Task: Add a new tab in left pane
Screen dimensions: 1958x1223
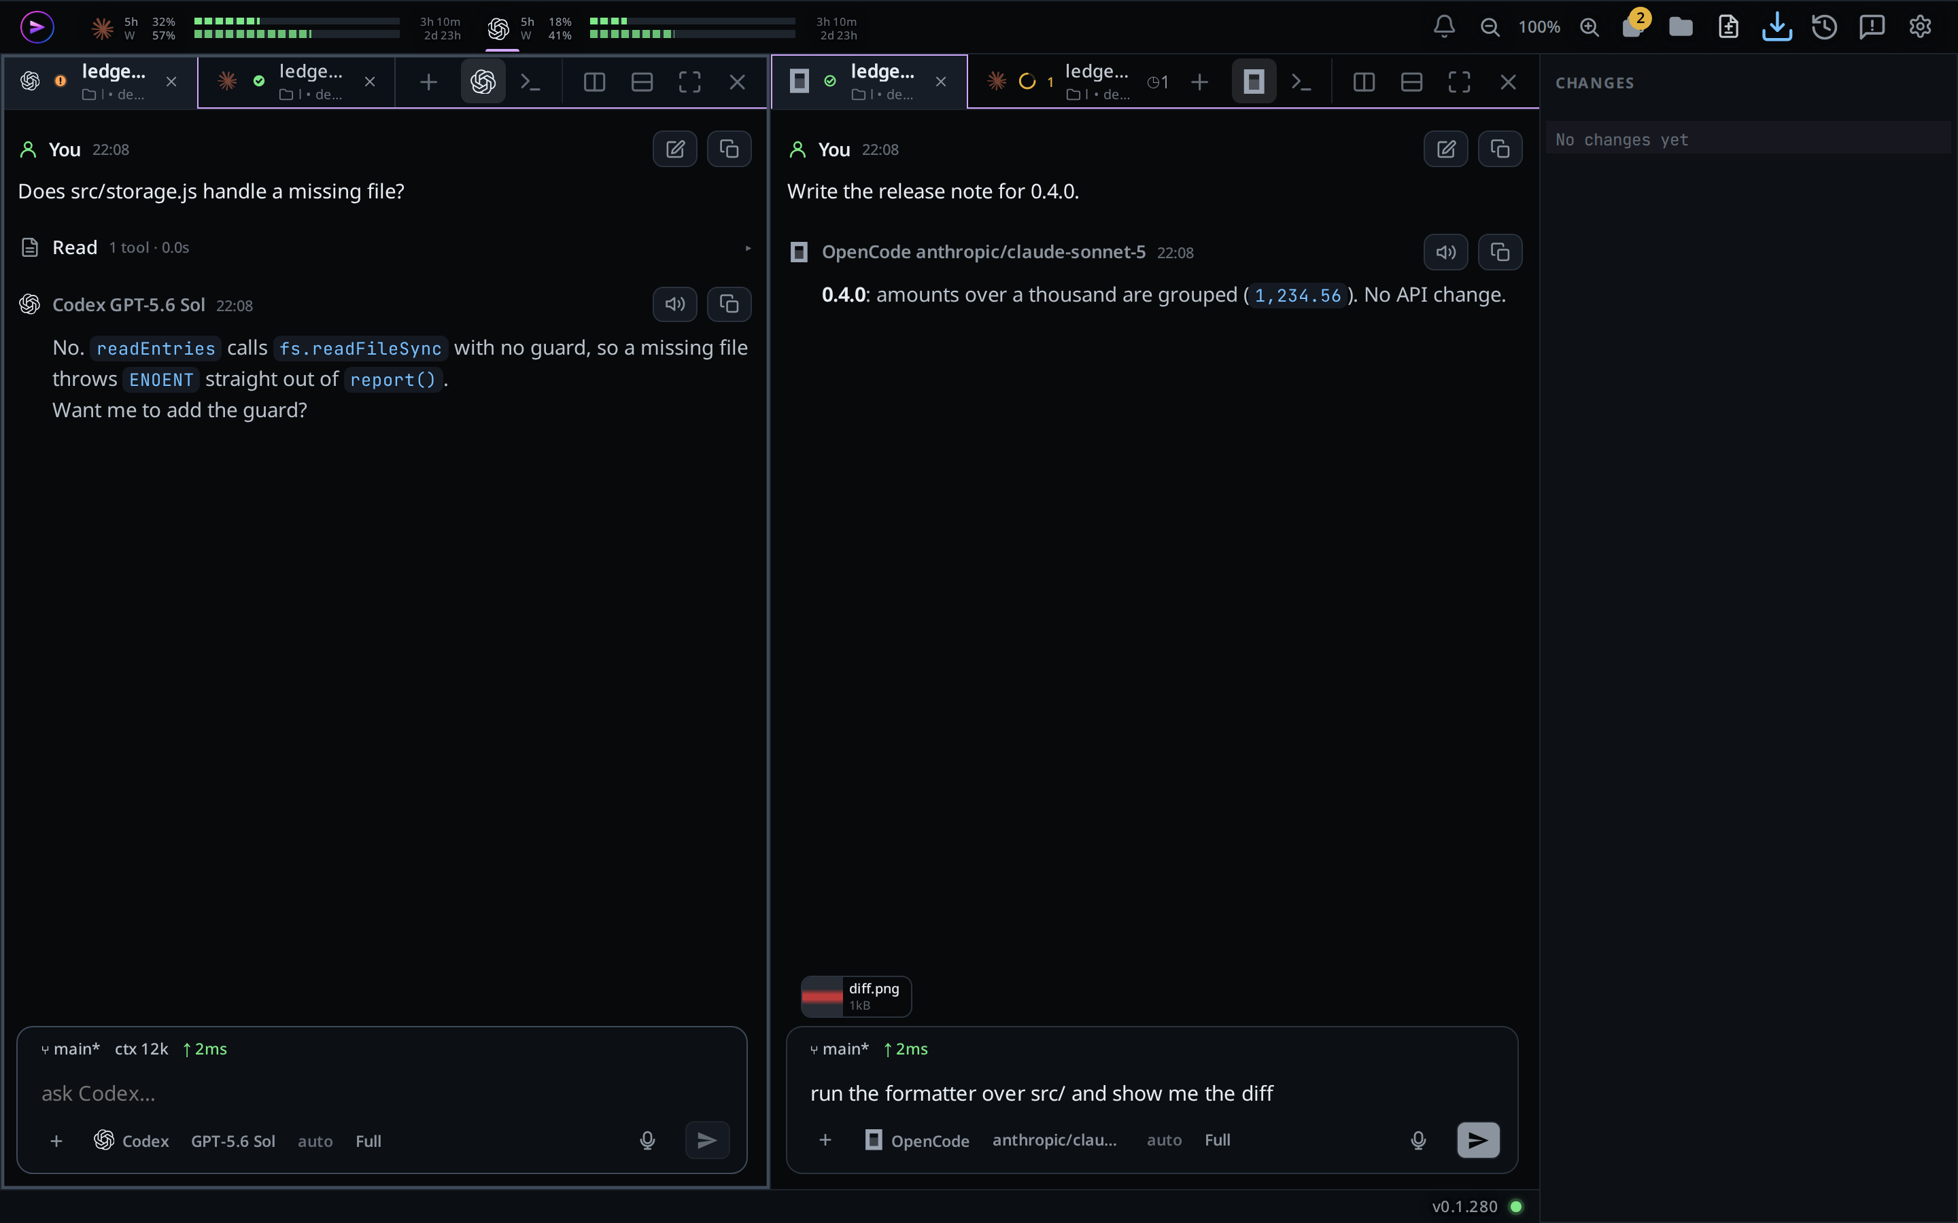Action: click(x=429, y=82)
